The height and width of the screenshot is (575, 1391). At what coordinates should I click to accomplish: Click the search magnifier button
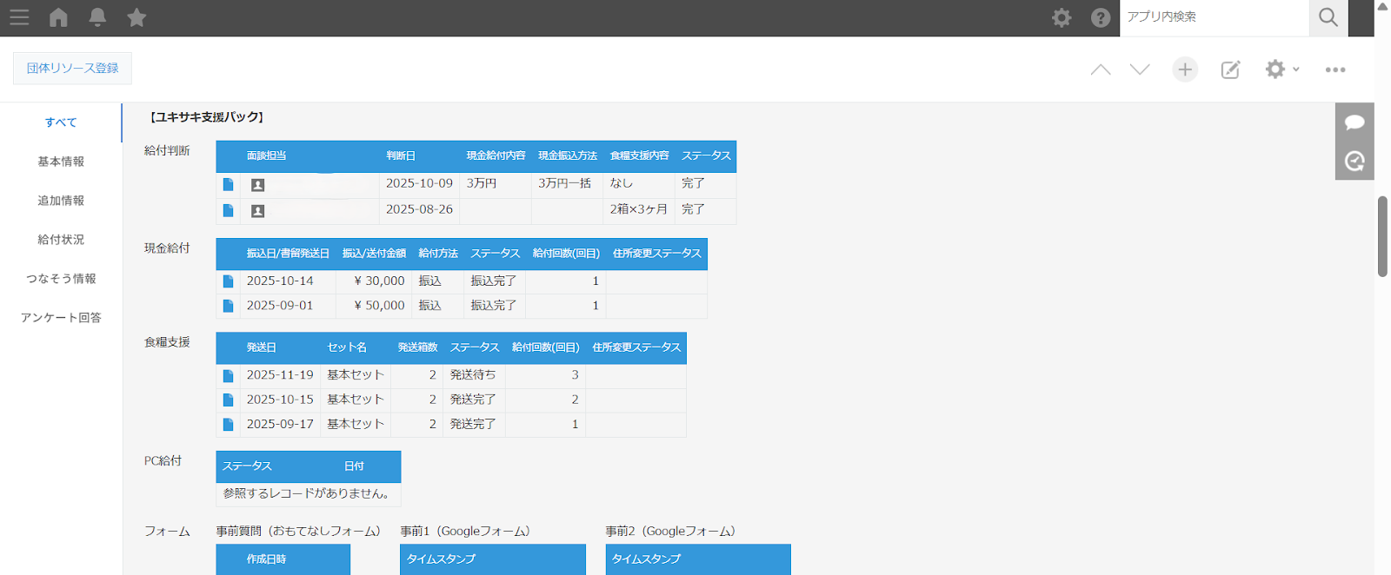[x=1328, y=17]
